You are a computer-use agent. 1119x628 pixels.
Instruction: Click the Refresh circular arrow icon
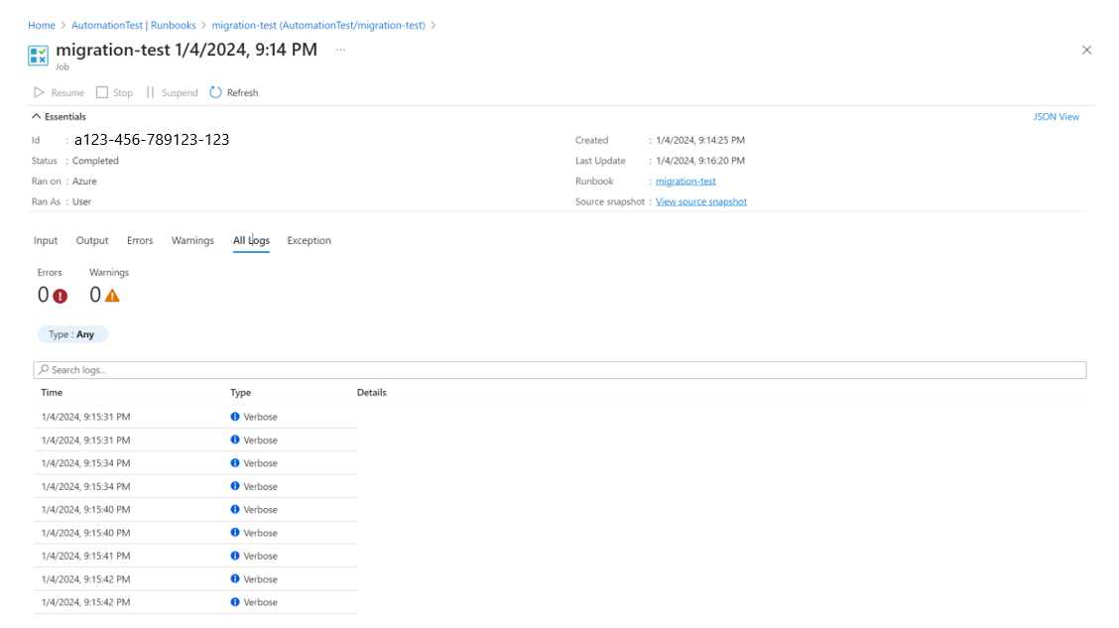215,93
